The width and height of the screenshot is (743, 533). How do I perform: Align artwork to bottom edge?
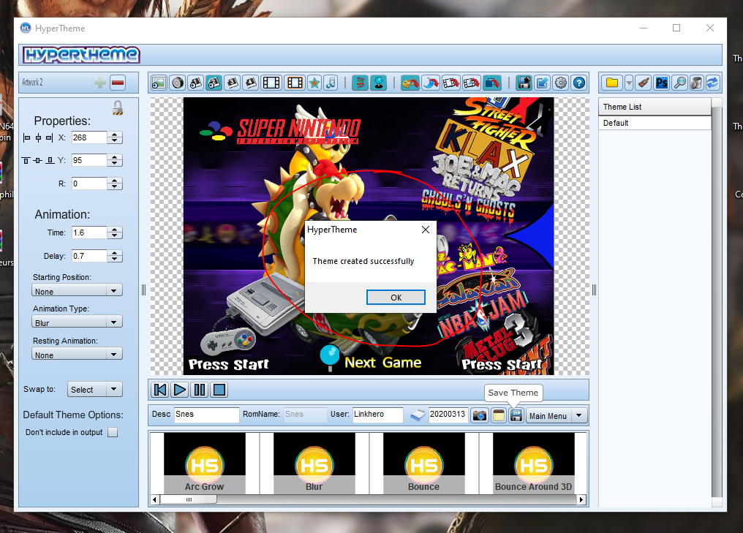[x=50, y=161]
